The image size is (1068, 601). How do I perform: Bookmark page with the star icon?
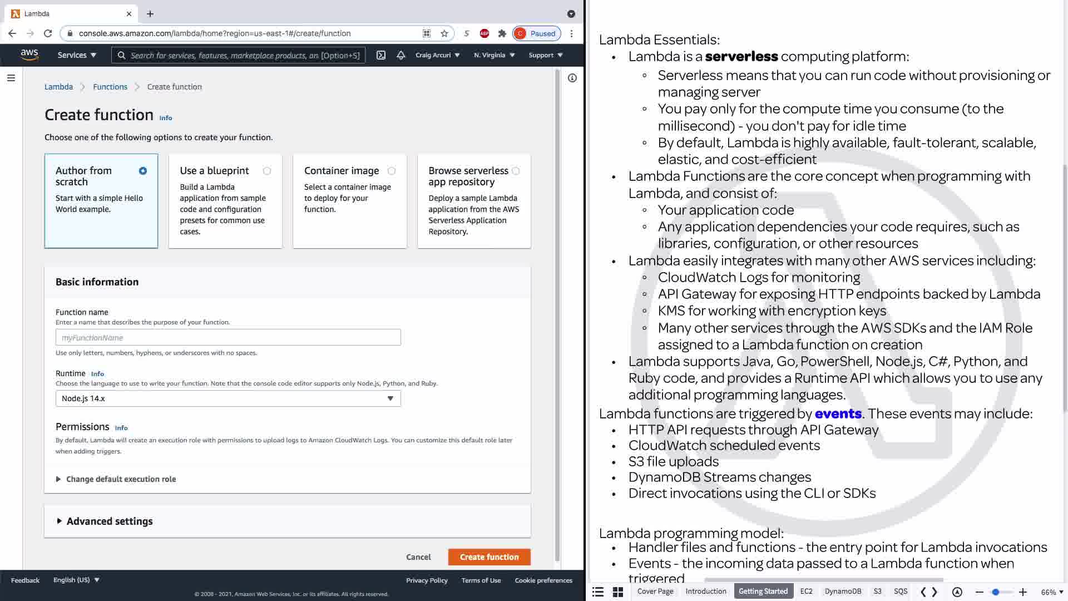click(x=444, y=33)
